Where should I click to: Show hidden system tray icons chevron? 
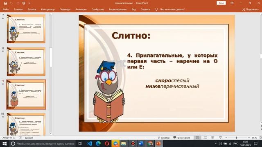point(216,143)
